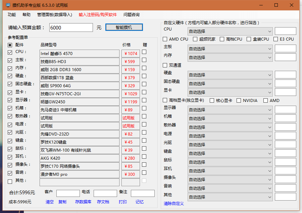302x213 pixels.
Task: Click the 记忆 link
Action: point(140,202)
